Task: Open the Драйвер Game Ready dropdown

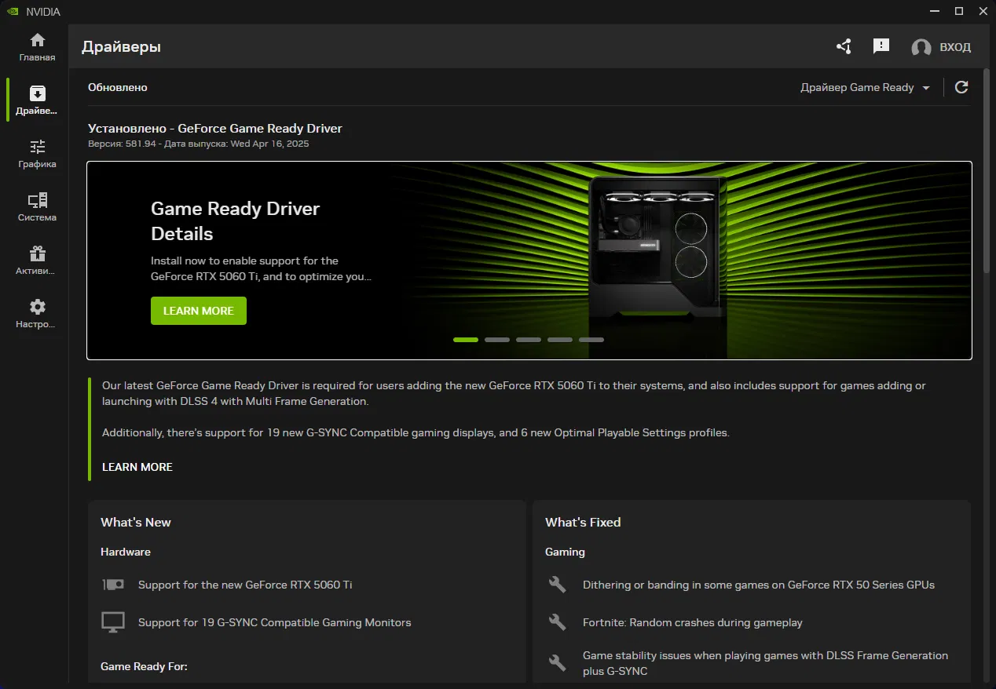Action: 865,87
